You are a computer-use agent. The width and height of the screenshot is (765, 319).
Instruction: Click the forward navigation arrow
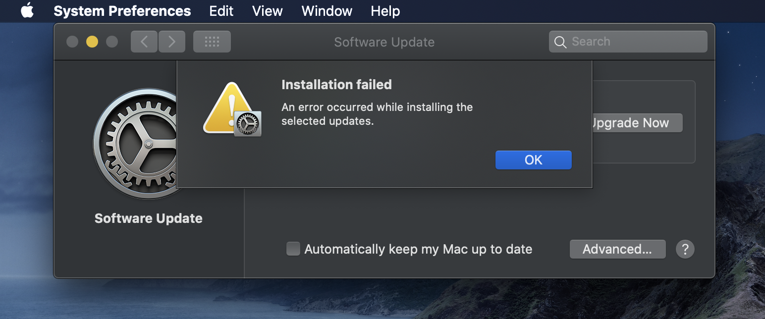tap(172, 42)
